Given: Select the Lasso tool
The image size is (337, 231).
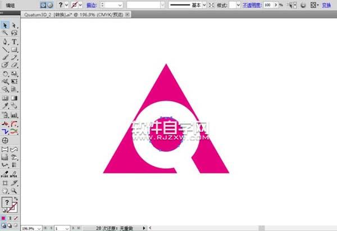Looking at the screenshot, I should [x=14, y=33].
